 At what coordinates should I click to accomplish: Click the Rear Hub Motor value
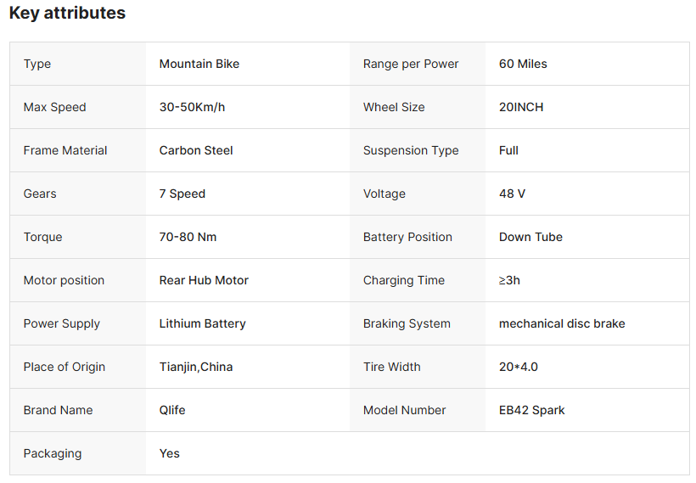[x=204, y=280]
